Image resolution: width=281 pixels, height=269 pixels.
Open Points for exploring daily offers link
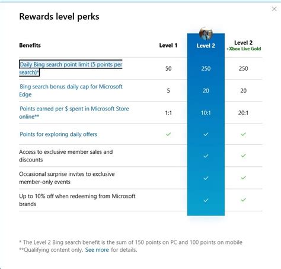(x=58, y=134)
